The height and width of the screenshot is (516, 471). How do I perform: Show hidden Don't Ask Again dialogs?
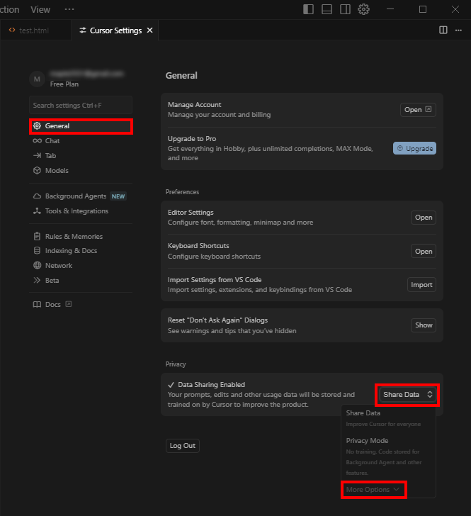click(x=424, y=325)
